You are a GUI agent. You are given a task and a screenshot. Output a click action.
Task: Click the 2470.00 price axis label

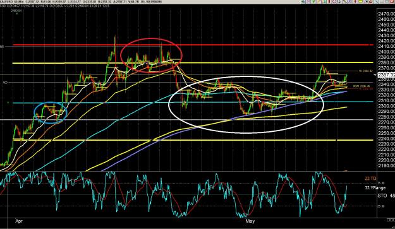[386, 14]
